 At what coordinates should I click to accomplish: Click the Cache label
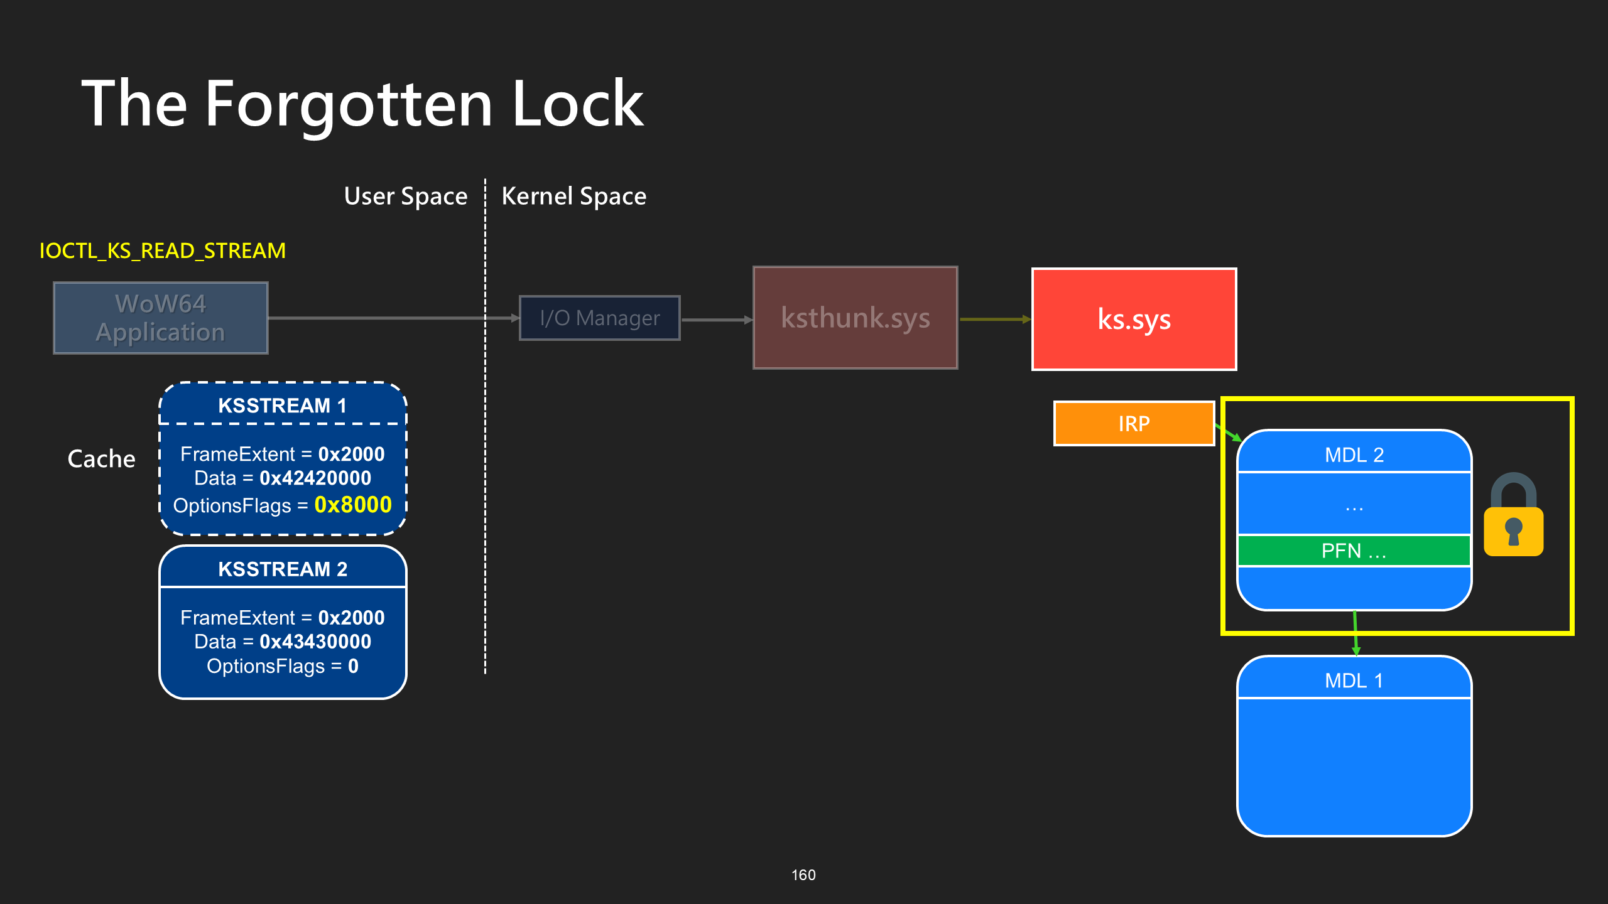(102, 459)
